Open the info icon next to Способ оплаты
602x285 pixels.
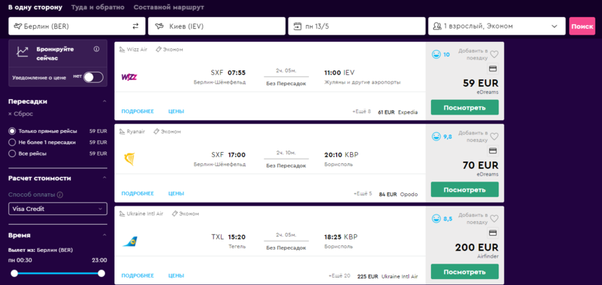coord(60,195)
